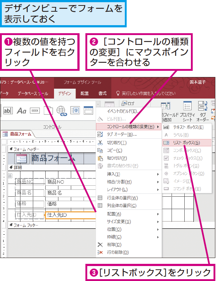The width and height of the screenshot is (219, 281).
Task: Click the ロゴ (Logo) ribbon button
Action: click(128, 103)
